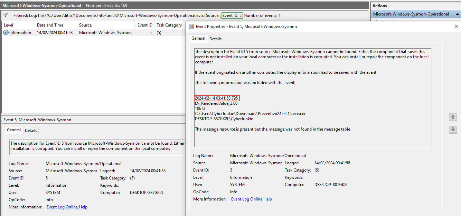The height and width of the screenshot is (216, 461).
Task: Collapse the Actions section for Microsoft-Windows-Sysmon-Operational
Action: 457,14
